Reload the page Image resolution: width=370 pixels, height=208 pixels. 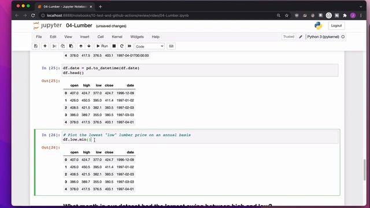(33, 16)
